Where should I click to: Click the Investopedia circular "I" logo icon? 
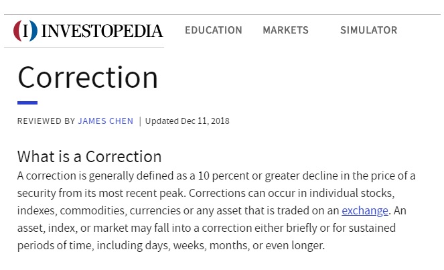pyautogui.click(x=25, y=30)
